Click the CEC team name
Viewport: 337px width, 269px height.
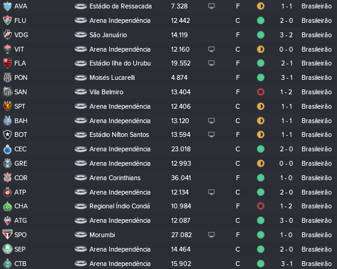[20, 149]
